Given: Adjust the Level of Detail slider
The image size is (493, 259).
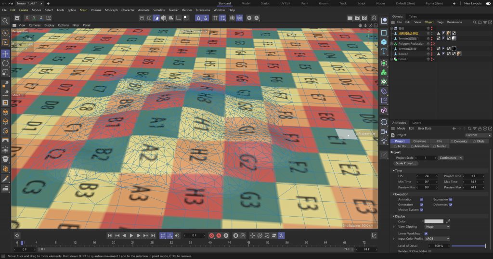Looking at the screenshot, I should (x=468, y=246).
